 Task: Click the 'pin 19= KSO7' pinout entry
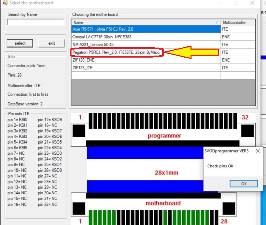(50, 131)
